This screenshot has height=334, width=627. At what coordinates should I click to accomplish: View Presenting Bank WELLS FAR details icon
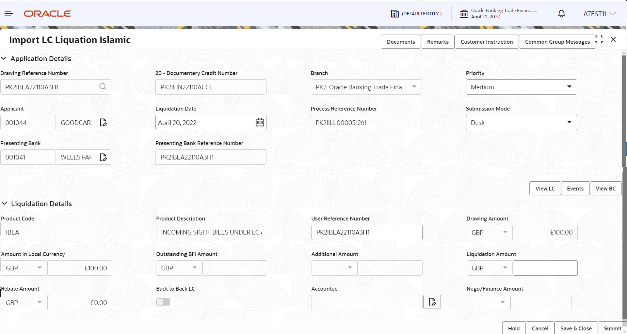tap(103, 157)
